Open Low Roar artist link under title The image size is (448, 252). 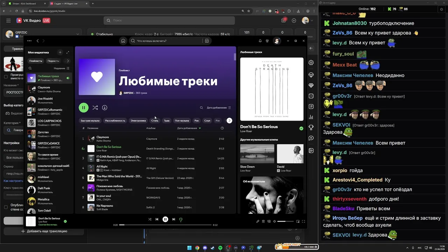click(x=245, y=131)
